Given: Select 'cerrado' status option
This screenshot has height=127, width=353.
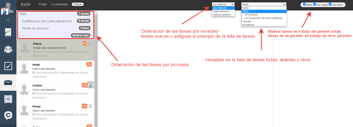Looking at the screenshot, I should point(264,21).
